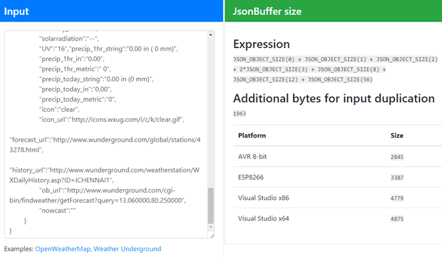Screen dimensions: 442x257
Task: Open the Weather Underground example link
Action: point(127,249)
